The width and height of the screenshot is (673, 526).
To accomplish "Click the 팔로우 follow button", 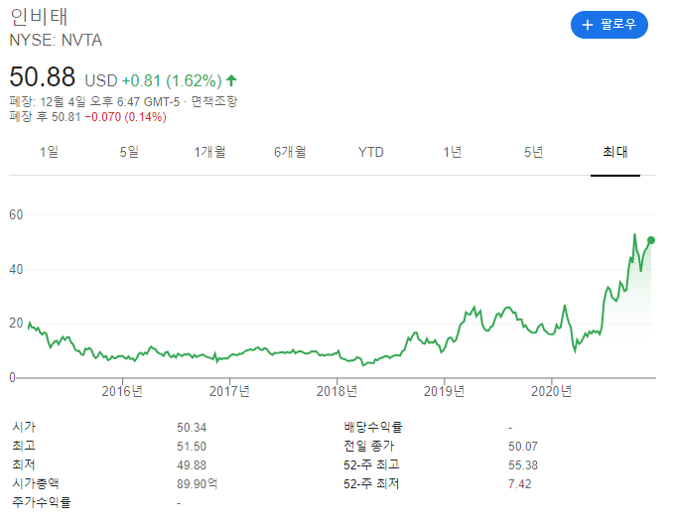I will coord(608,25).
